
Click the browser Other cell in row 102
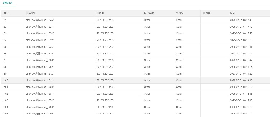179,94
